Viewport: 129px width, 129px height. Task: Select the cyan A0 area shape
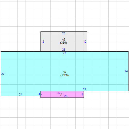65,74
